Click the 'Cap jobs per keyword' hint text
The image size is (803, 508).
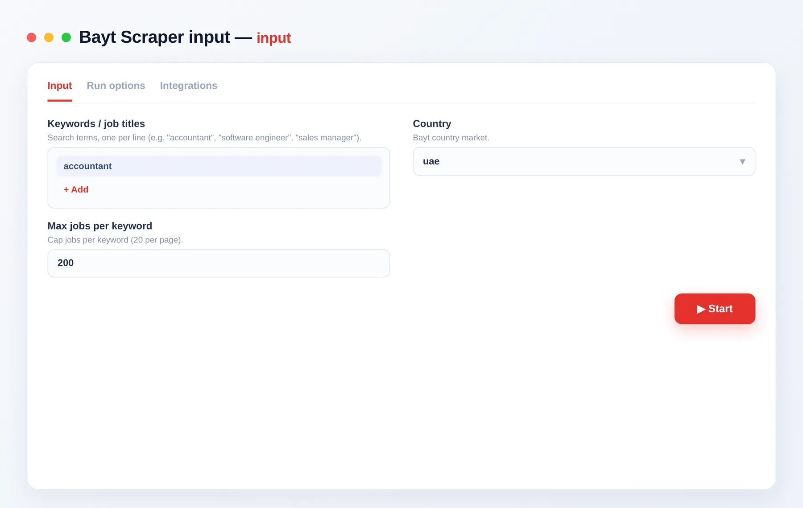115,240
